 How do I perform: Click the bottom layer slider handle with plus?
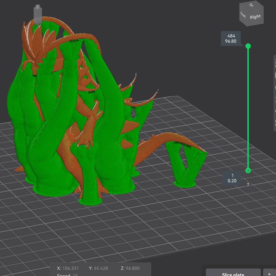pyautogui.click(x=248, y=170)
